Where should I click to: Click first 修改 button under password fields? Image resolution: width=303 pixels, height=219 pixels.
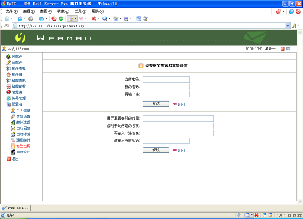point(156,104)
